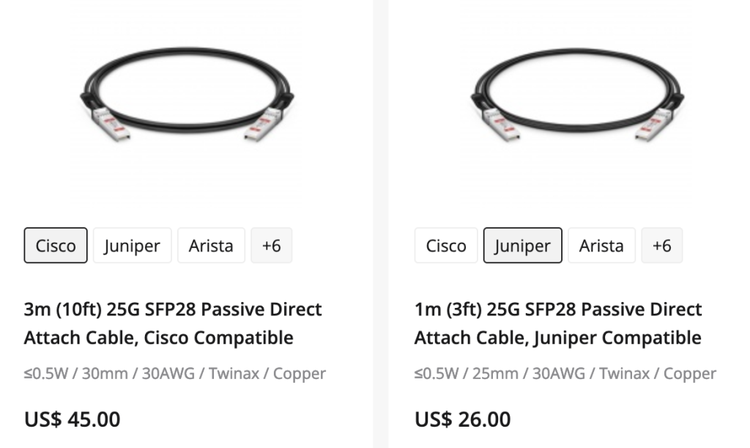Select Cisco brand for 3m cable
Image resolution: width=750 pixels, height=448 pixels.
point(56,245)
